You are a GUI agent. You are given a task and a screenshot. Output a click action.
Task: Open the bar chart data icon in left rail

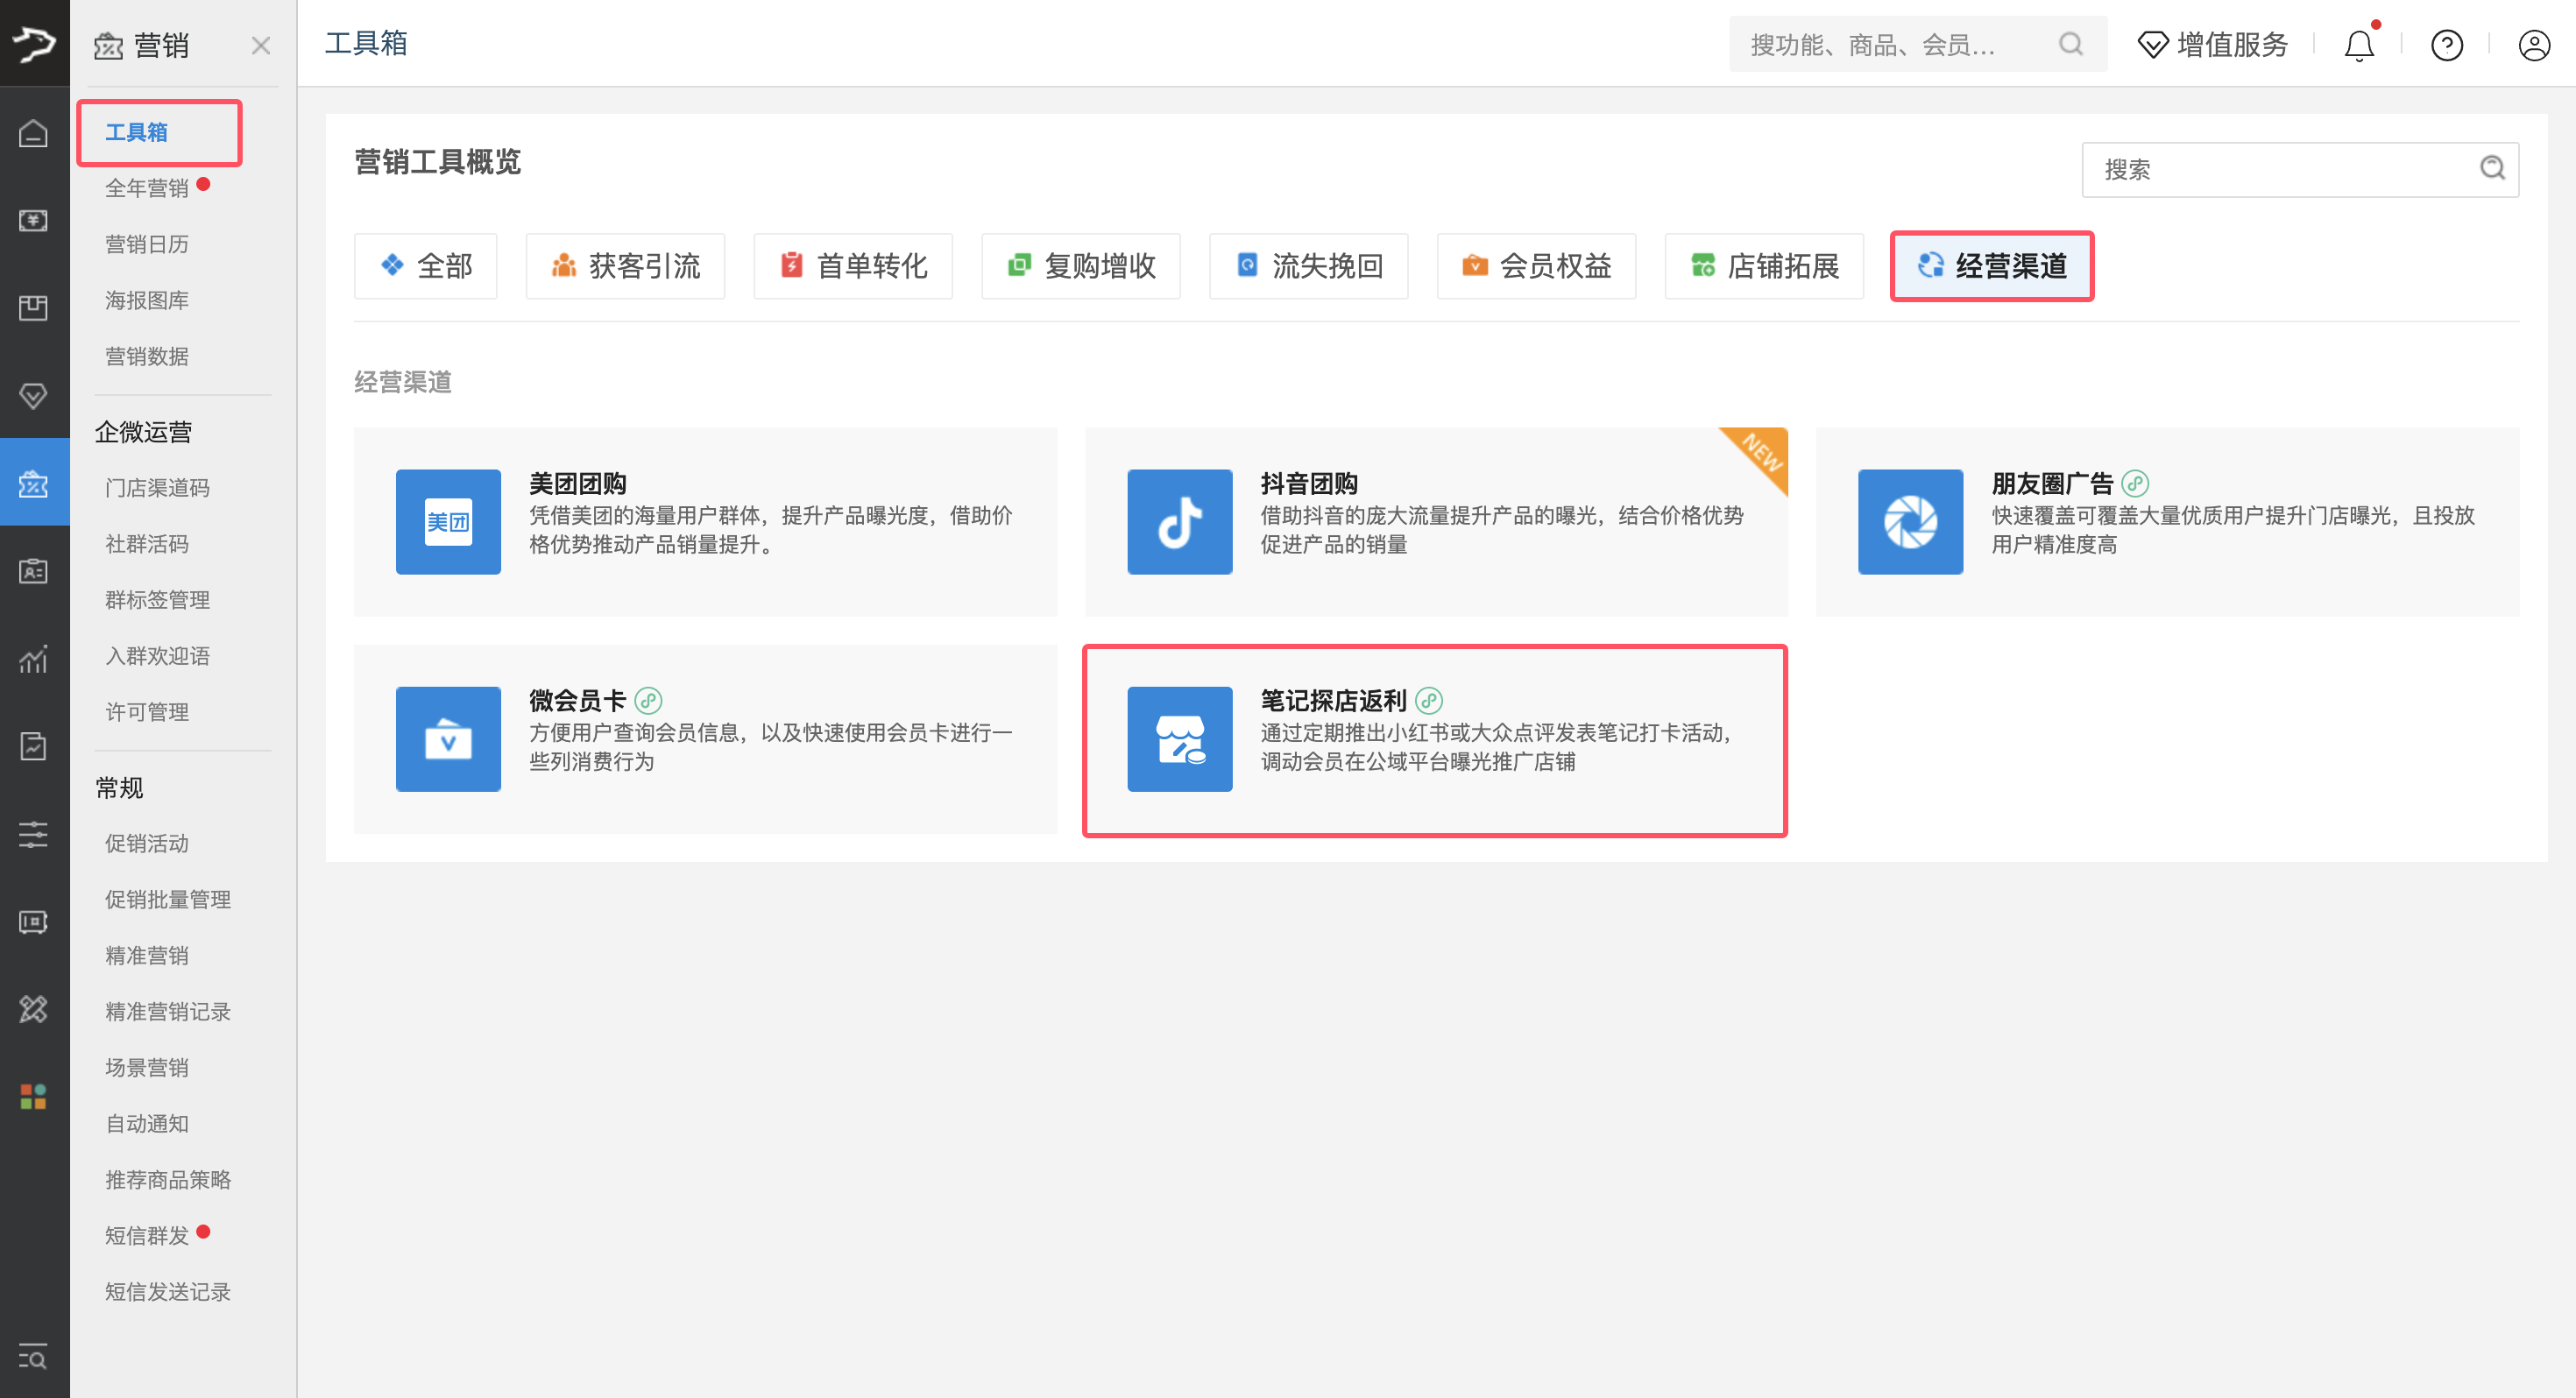[x=33, y=659]
